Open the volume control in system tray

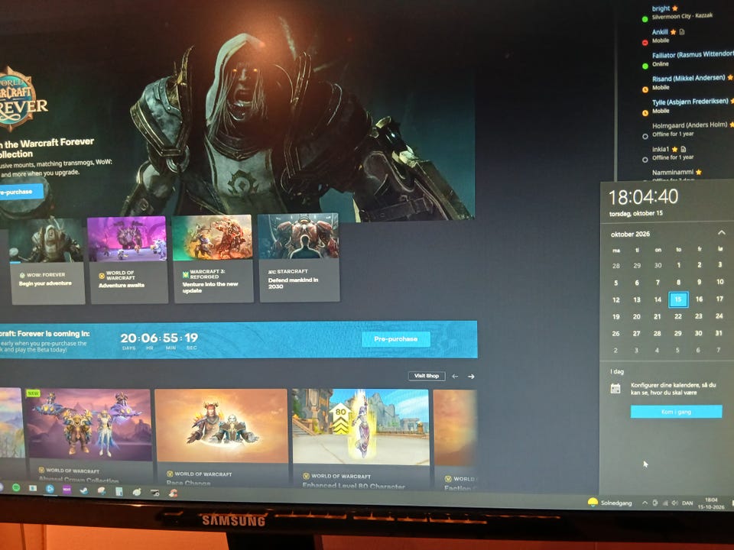coord(674,503)
